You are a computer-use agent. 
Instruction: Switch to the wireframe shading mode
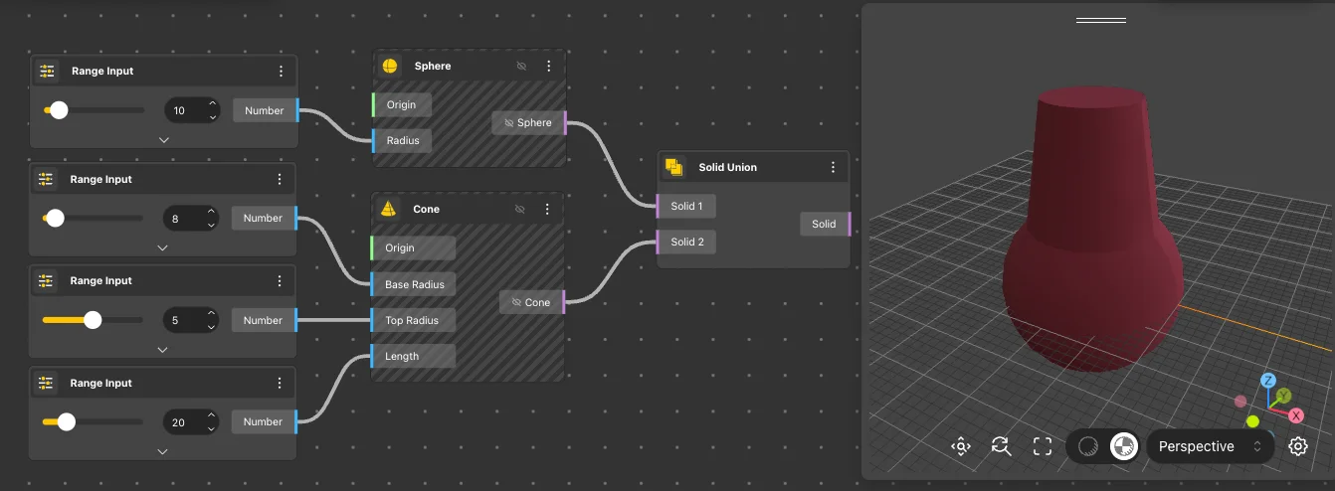click(x=1088, y=446)
